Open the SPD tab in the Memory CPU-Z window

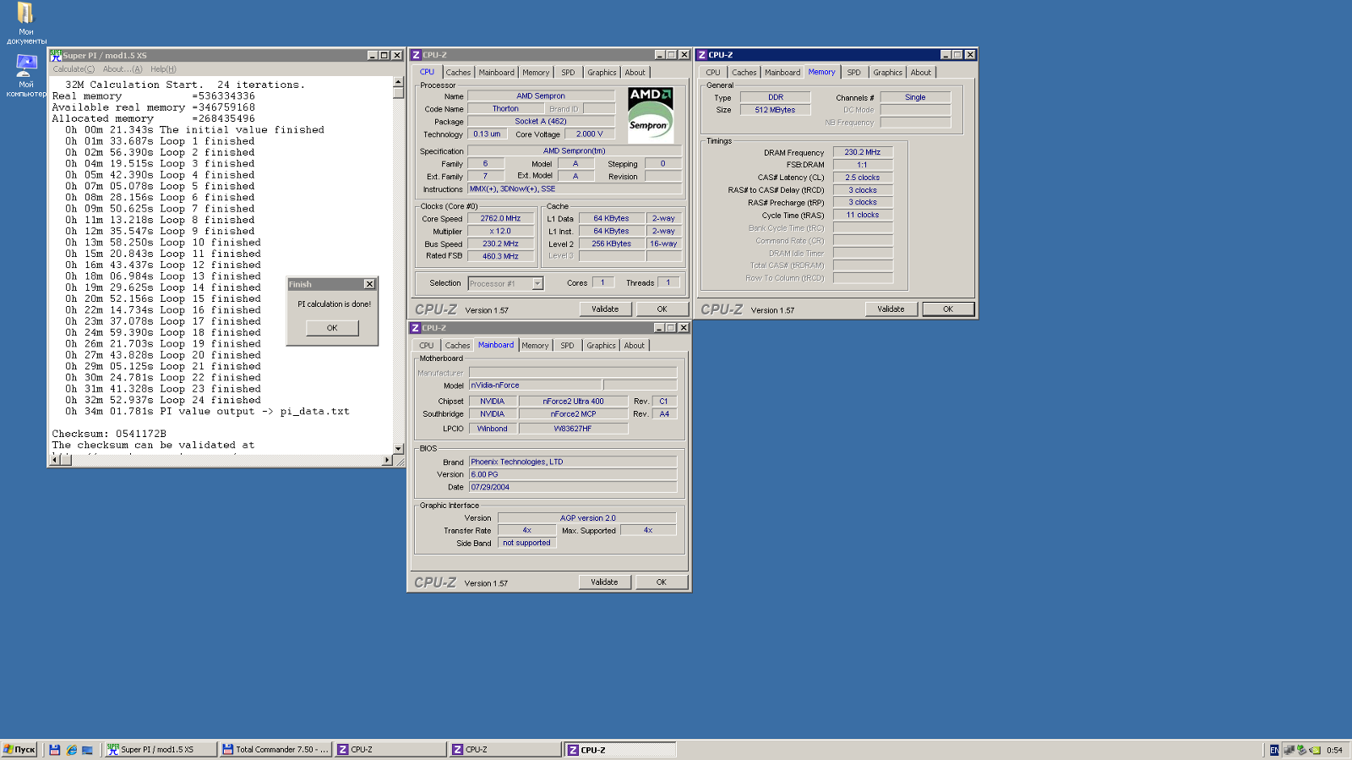click(853, 73)
